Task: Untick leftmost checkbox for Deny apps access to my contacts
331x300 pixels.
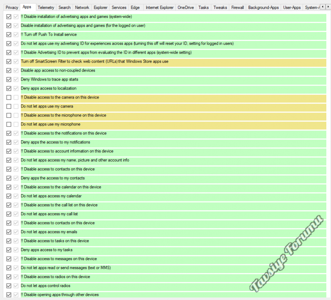Action: pyautogui.click(x=9, y=178)
